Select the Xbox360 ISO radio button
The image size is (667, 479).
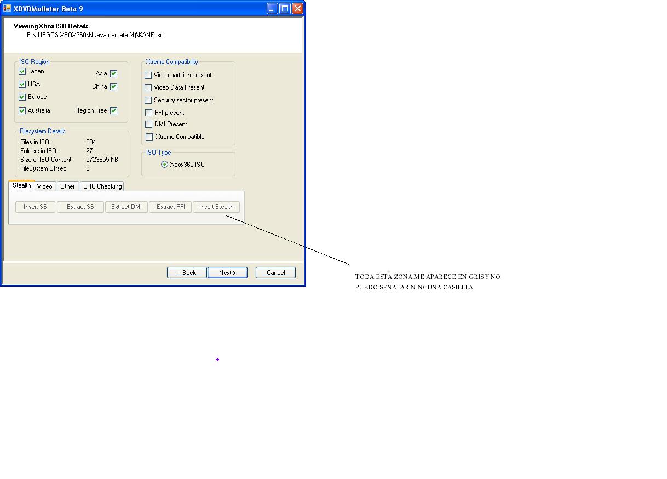coord(165,165)
